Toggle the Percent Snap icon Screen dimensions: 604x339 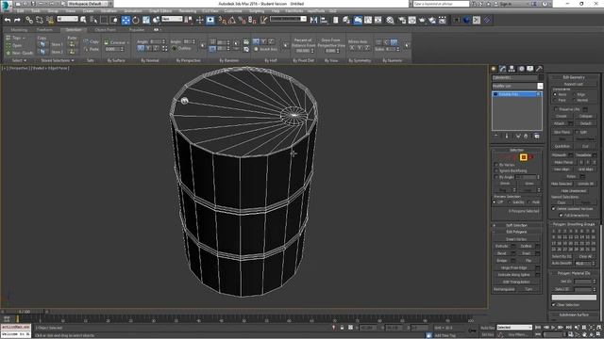(242, 20)
